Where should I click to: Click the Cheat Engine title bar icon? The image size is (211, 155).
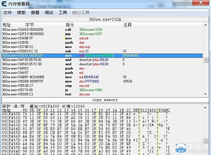[4, 4]
